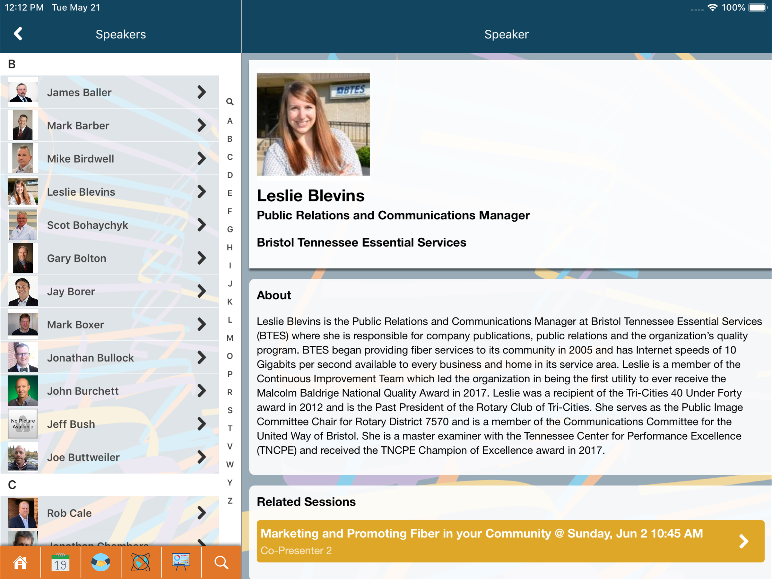Select Joe Buttweiler in speaker list

pyautogui.click(x=110, y=457)
